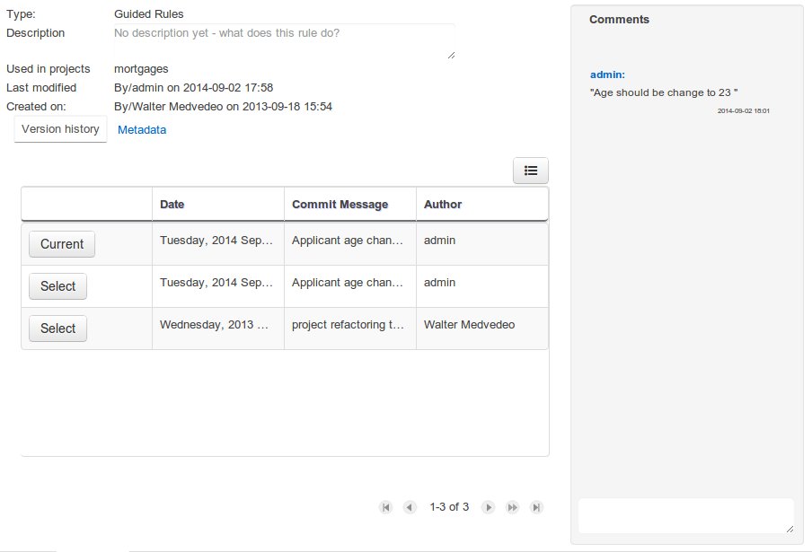Go to previous page in pager
The image size is (812, 552).
coord(410,507)
